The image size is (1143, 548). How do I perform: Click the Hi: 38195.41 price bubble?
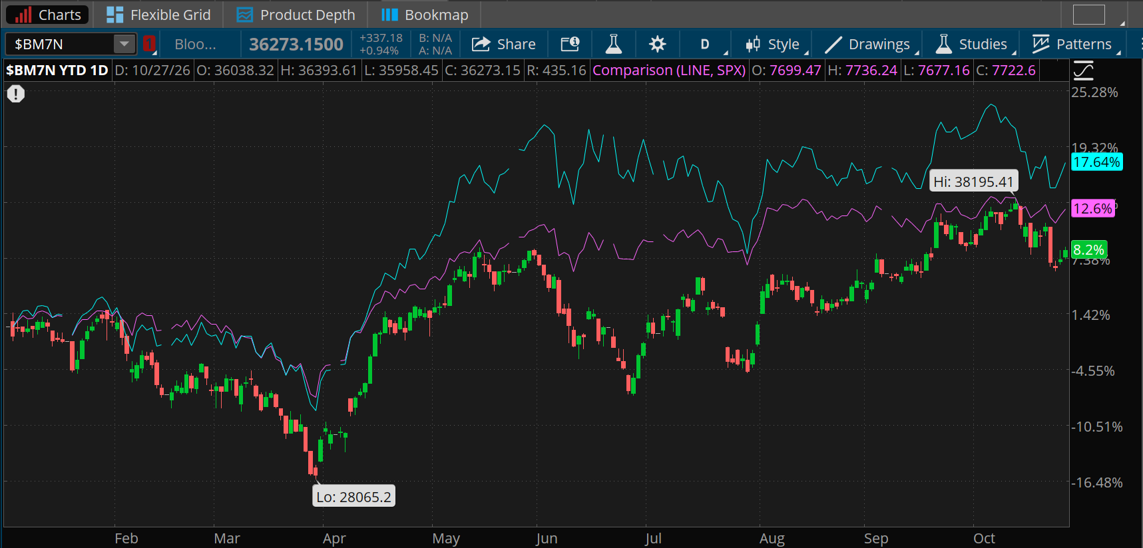(x=973, y=182)
